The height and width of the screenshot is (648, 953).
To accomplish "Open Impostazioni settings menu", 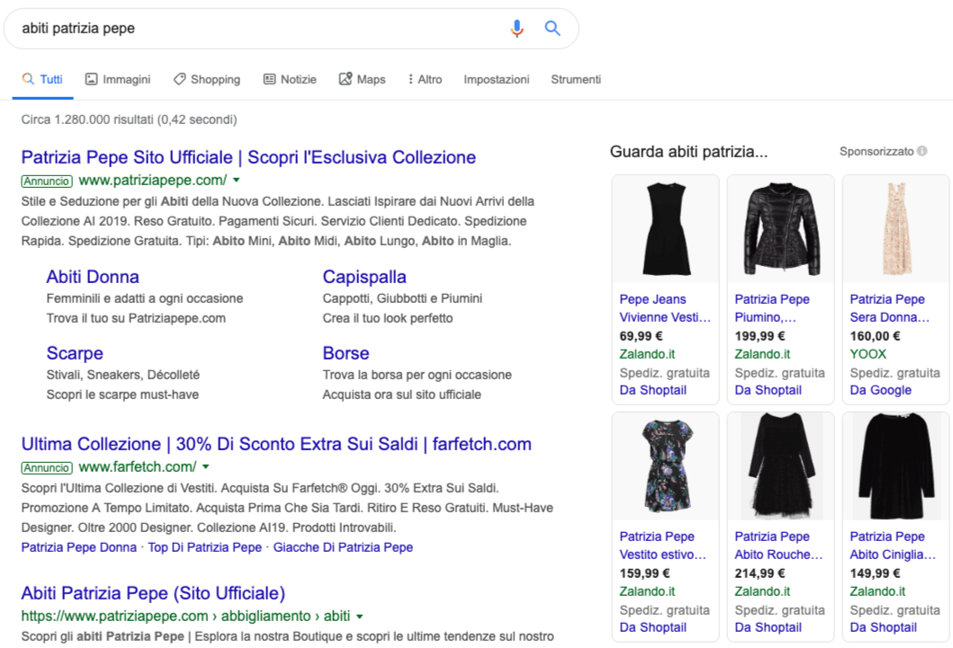I will click(497, 79).
